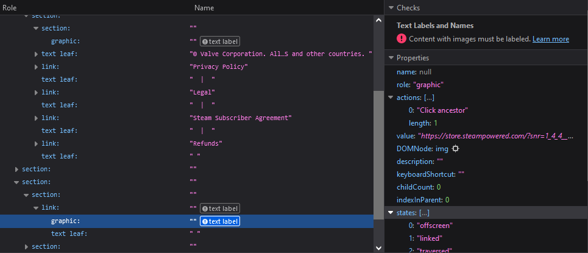
Task: Click the text label badge on the empty-named link row
Action: tap(220, 208)
